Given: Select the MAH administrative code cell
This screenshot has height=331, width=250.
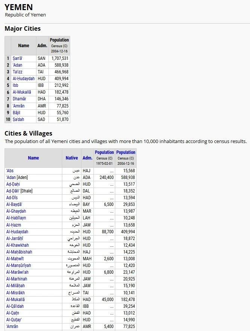Looking at the screenshot, I should [87, 259].
